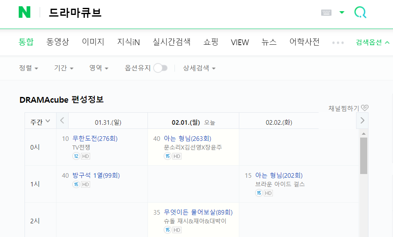
Task: Open the 뉴스 tab
Action: [x=269, y=42]
